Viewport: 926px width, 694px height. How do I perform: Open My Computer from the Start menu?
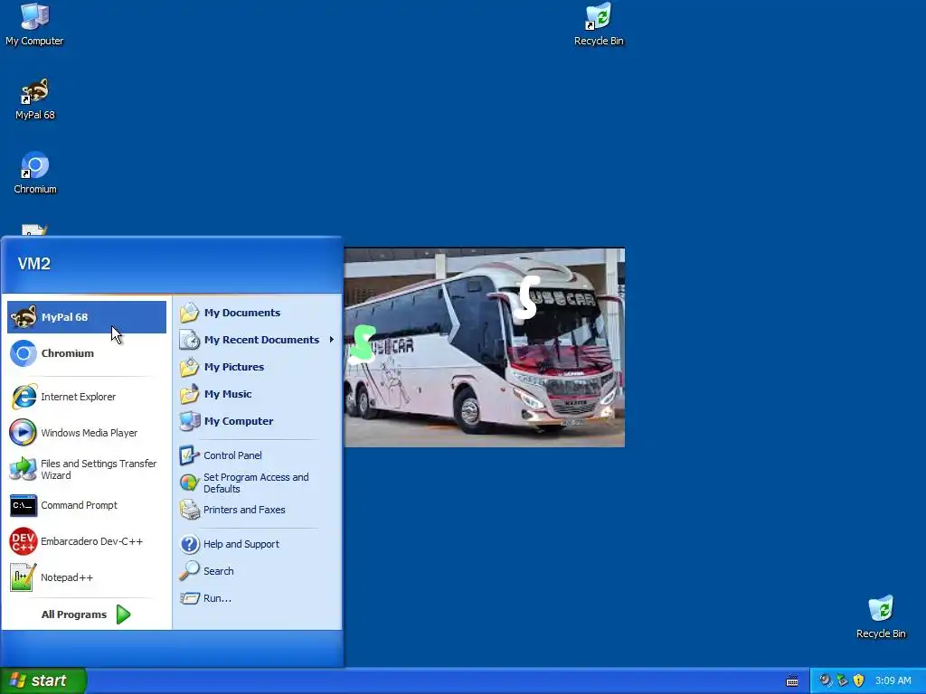click(x=257, y=421)
